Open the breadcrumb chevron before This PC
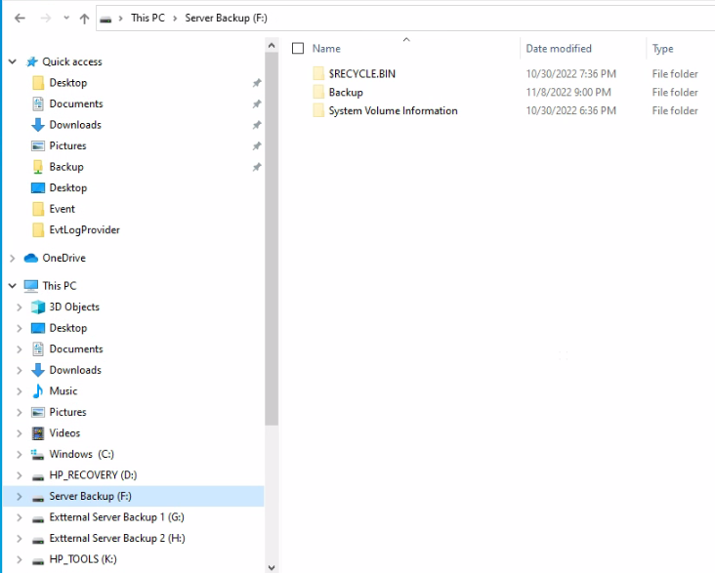 [121, 19]
